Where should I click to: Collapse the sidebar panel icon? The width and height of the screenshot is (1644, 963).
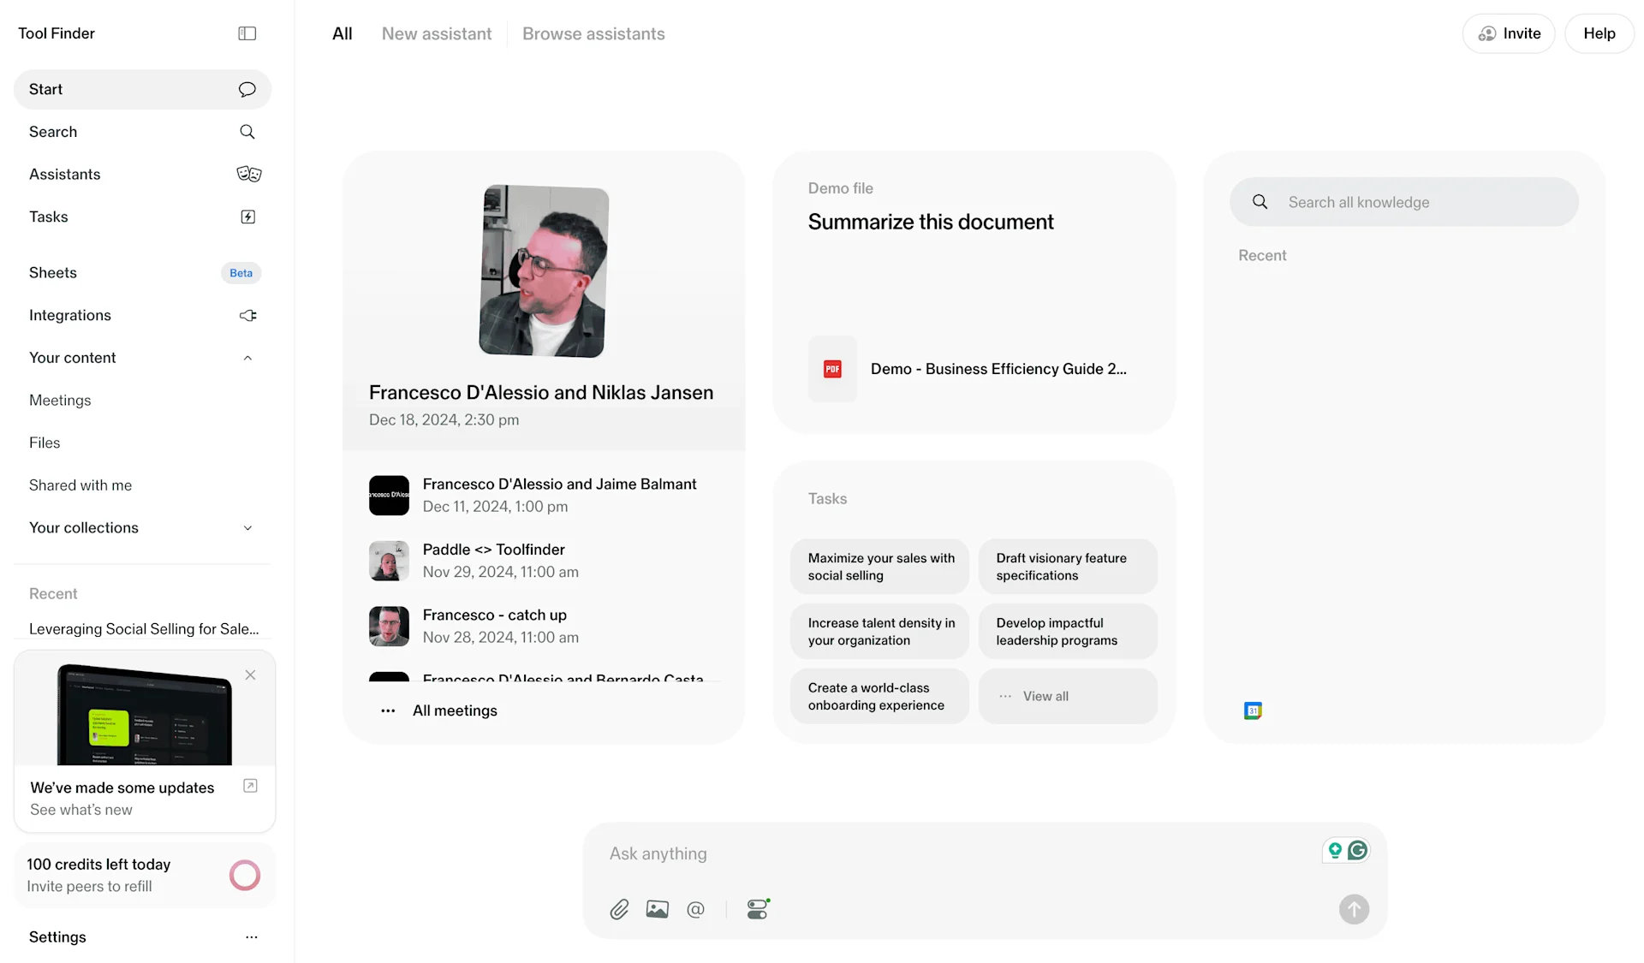247,33
